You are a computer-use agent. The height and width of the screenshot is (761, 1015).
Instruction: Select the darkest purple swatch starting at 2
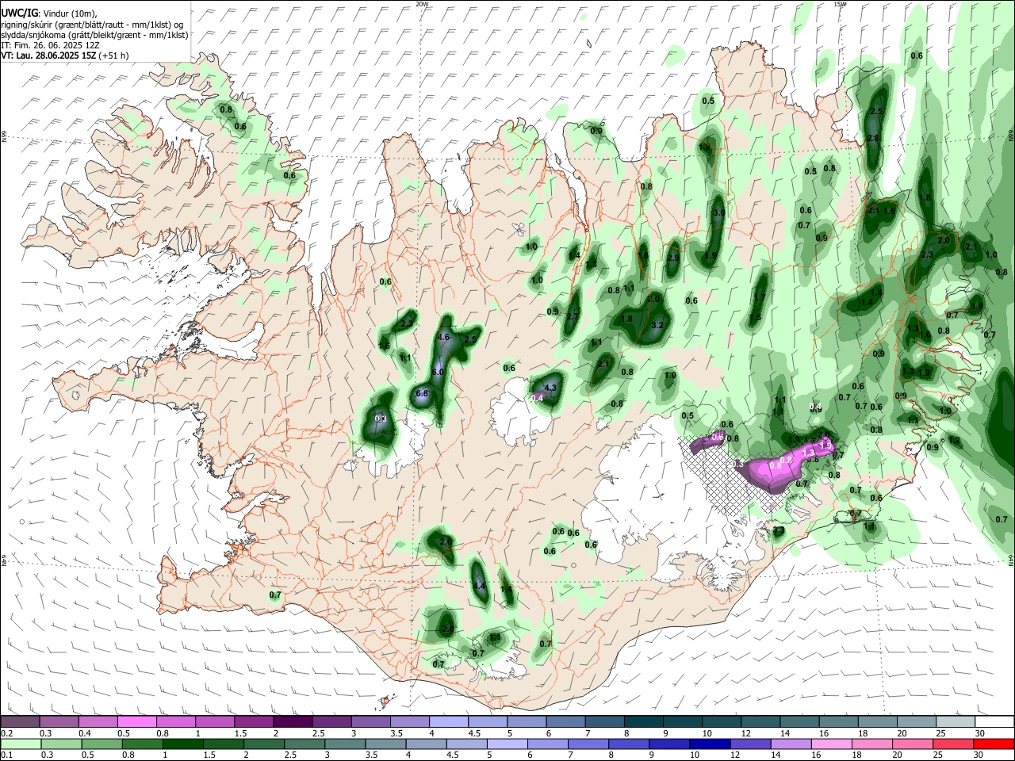coord(292,722)
